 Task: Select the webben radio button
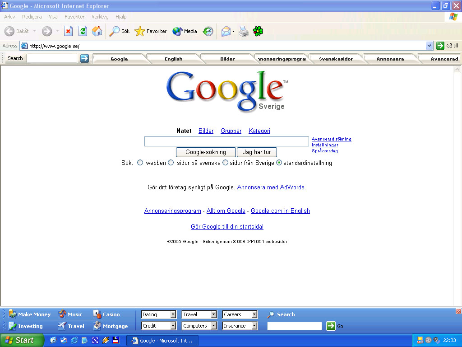[140, 163]
